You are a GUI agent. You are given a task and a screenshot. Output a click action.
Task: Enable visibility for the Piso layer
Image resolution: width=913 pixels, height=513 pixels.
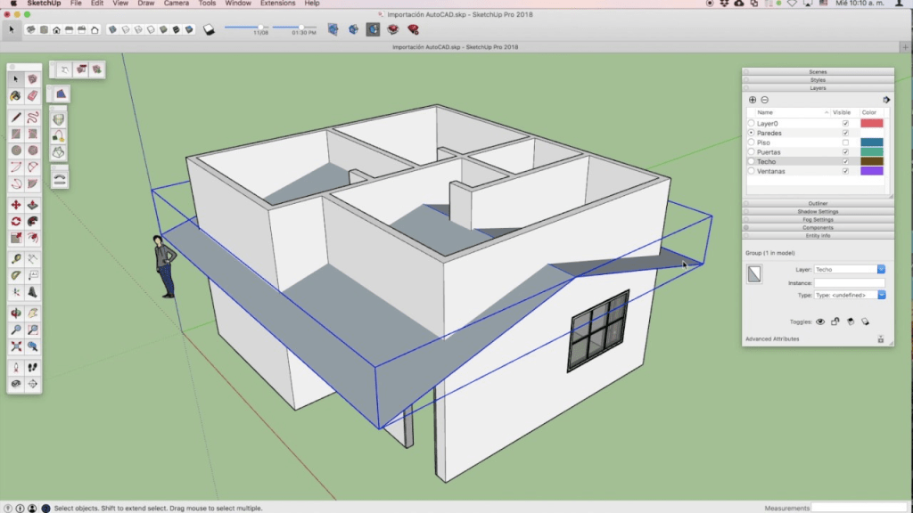click(845, 142)
